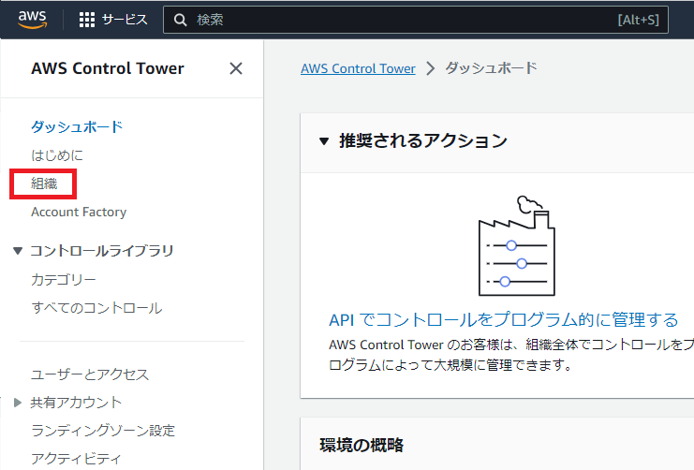Click the ダッシュボード breadcrumb text

coord(492,68)
